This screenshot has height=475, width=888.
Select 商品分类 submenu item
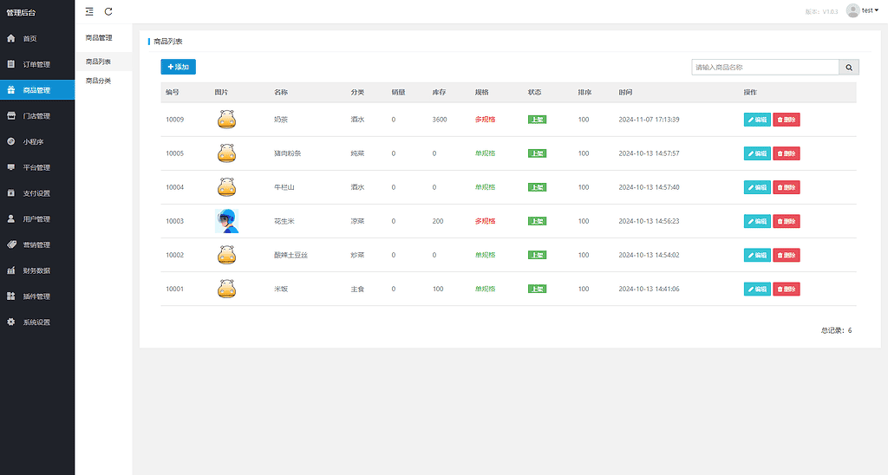pos(99,81)
